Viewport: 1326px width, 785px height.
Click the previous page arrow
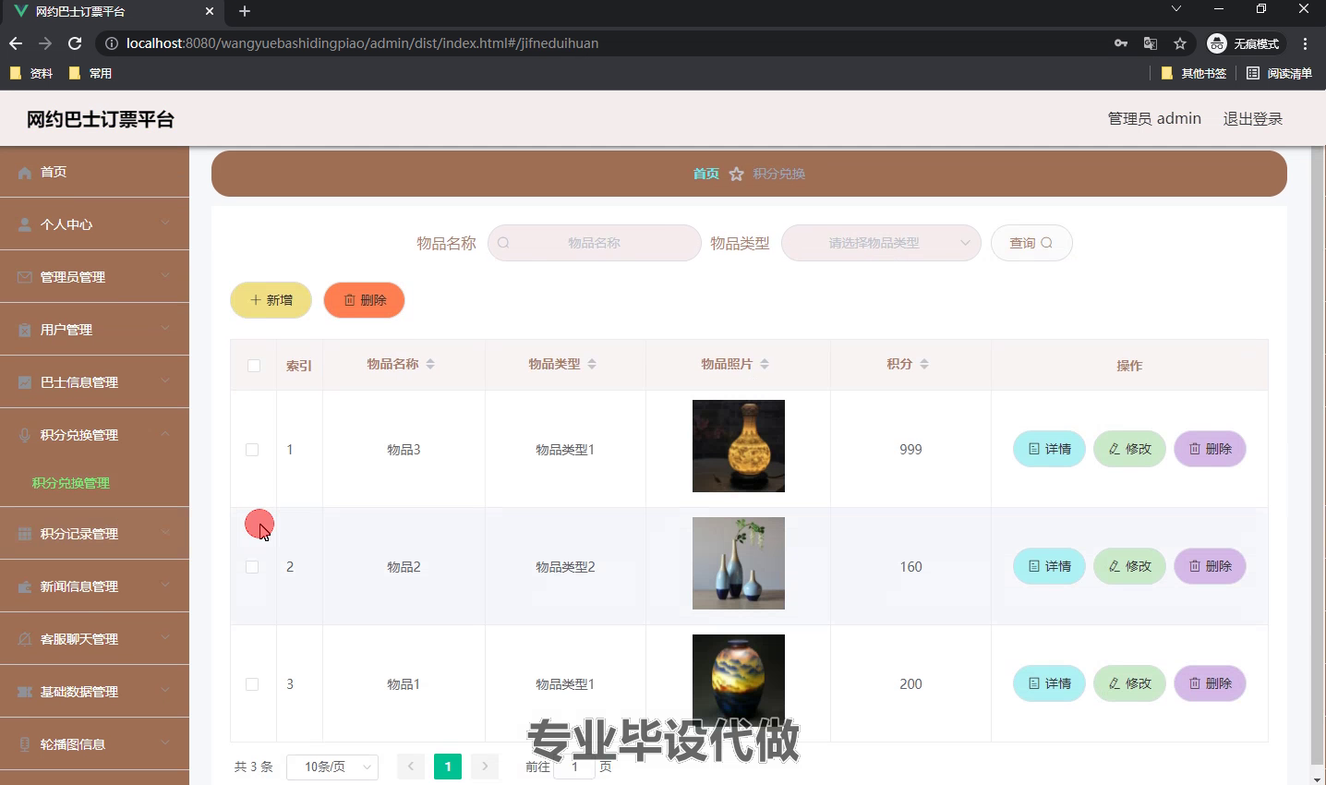411,767
